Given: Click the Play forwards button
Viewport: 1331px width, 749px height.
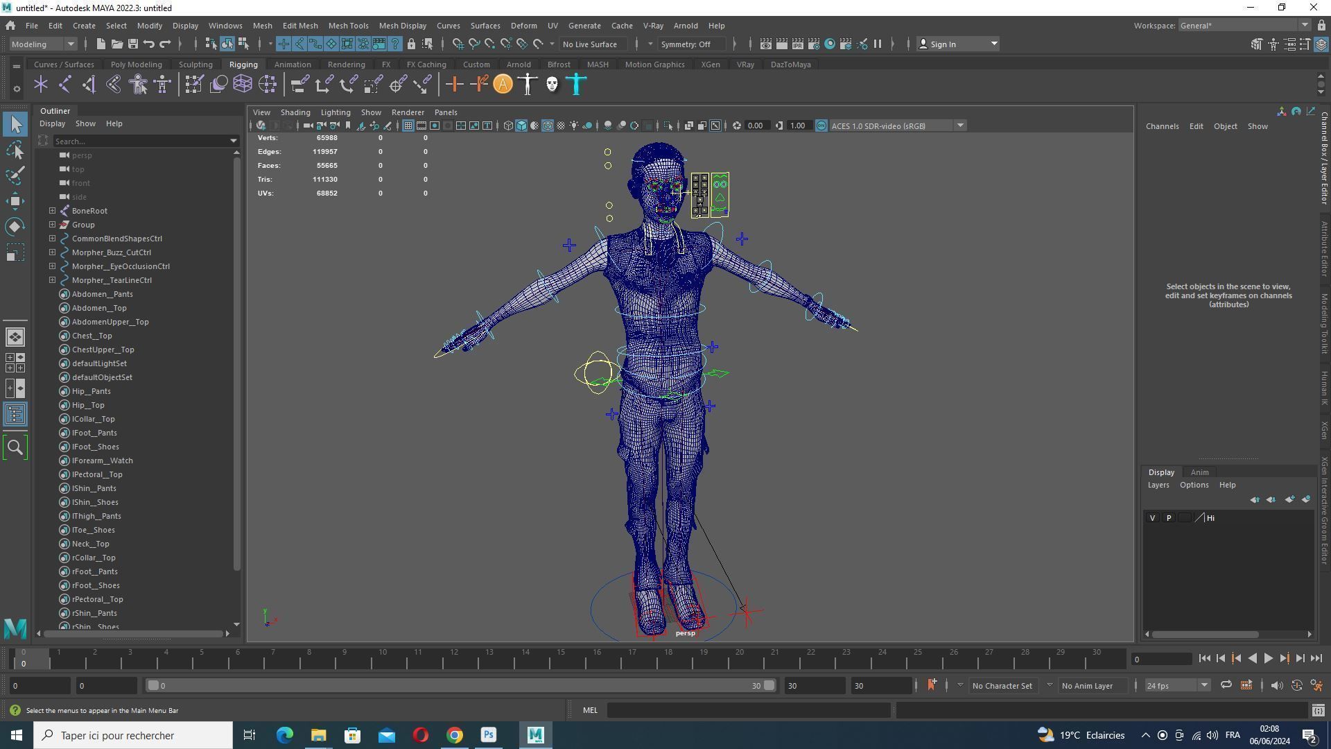Looking at the screenshot, I should point(1268,659).
